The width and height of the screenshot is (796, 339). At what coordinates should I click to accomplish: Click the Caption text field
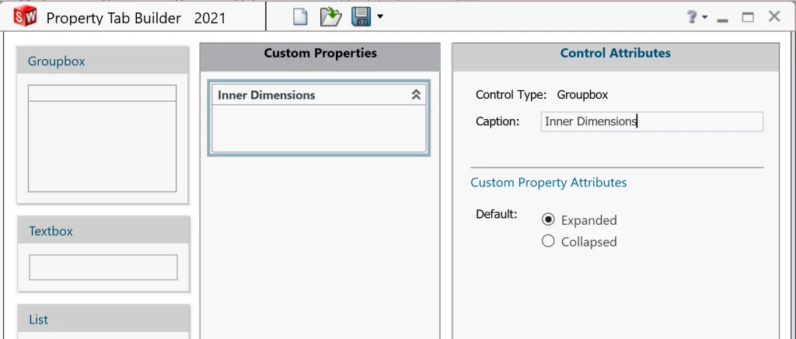[x=651, y=121]
